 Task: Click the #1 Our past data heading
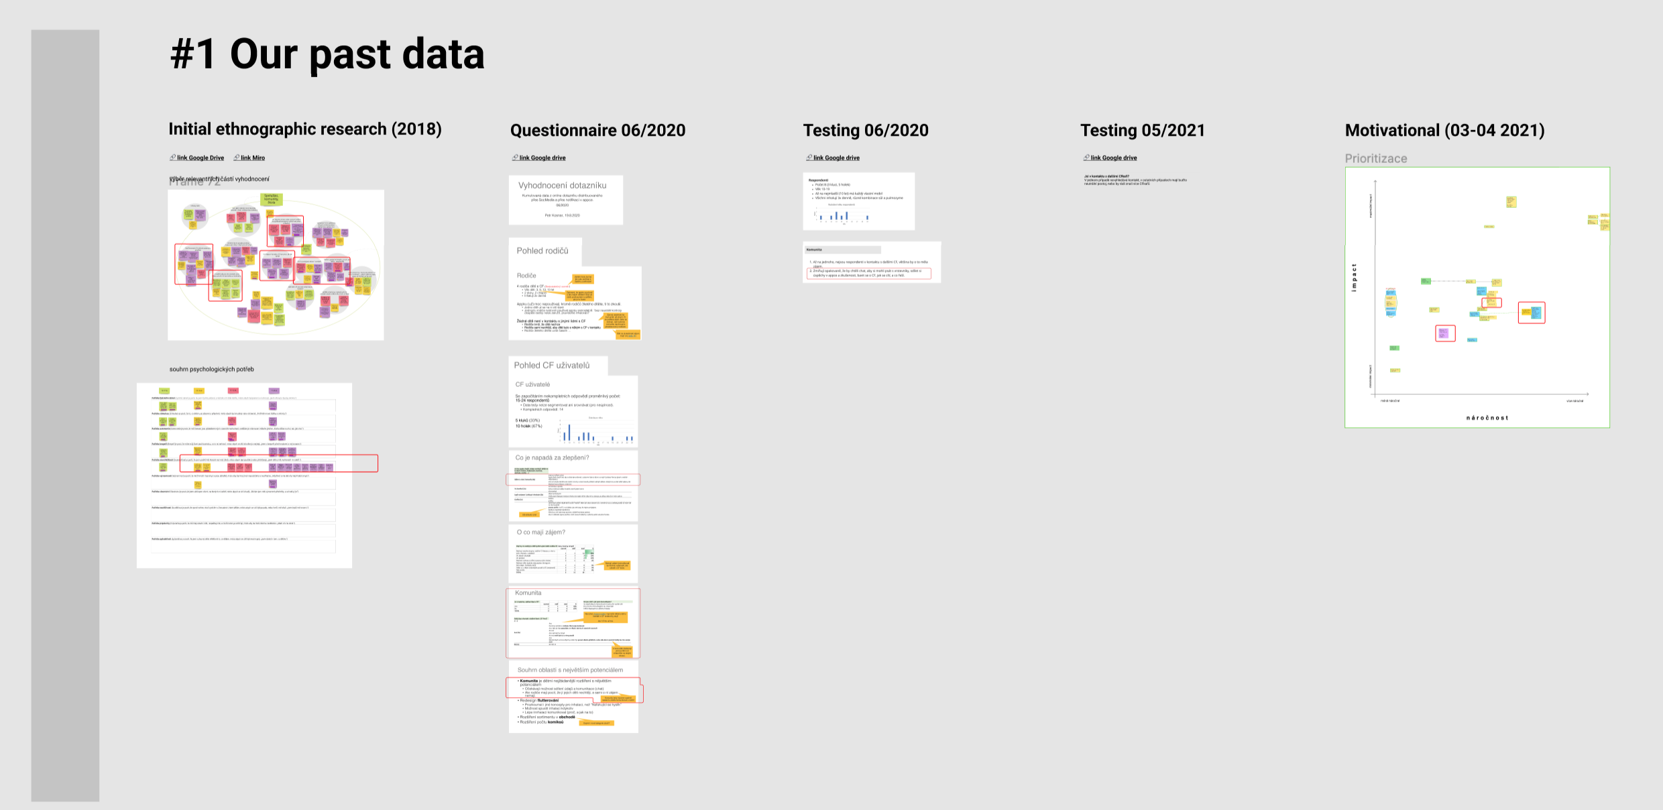[327, 54]
